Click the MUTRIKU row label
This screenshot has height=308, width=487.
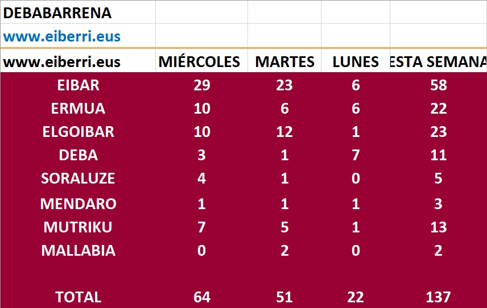(x=78, y=227)
